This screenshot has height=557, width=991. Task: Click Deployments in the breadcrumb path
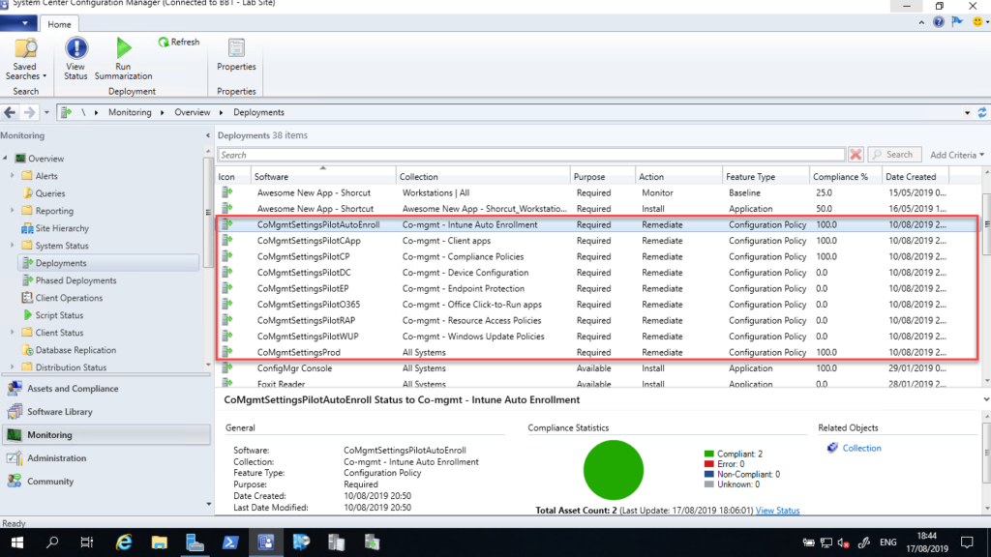pyautogui.click(x=258, y=112)
